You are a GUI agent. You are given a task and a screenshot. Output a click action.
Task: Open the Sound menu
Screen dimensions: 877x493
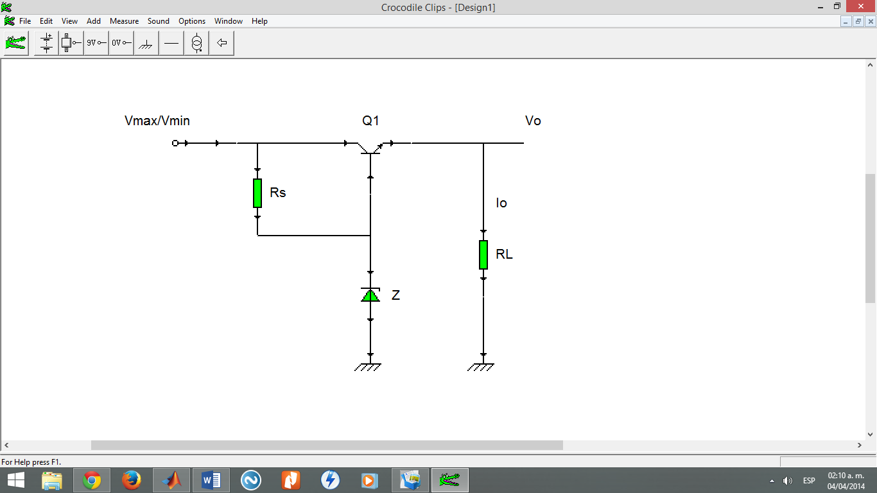point(159,21)
